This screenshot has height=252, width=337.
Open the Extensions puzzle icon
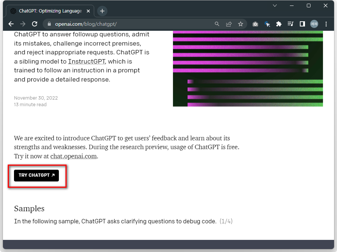click(x=279, y=24)
